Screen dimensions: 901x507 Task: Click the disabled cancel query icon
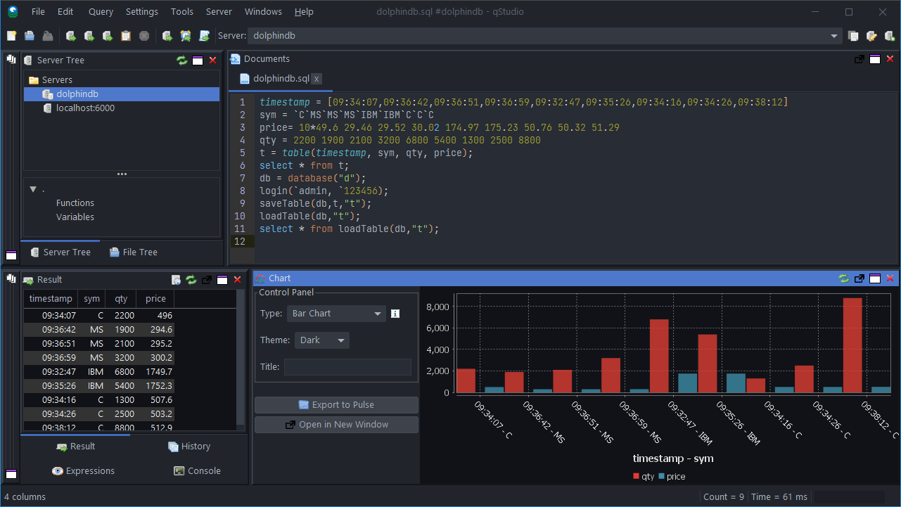pos(144,36)
